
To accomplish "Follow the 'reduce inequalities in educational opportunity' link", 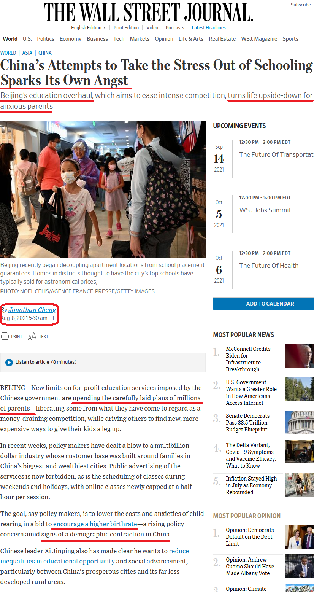I will tap(95, 556).
